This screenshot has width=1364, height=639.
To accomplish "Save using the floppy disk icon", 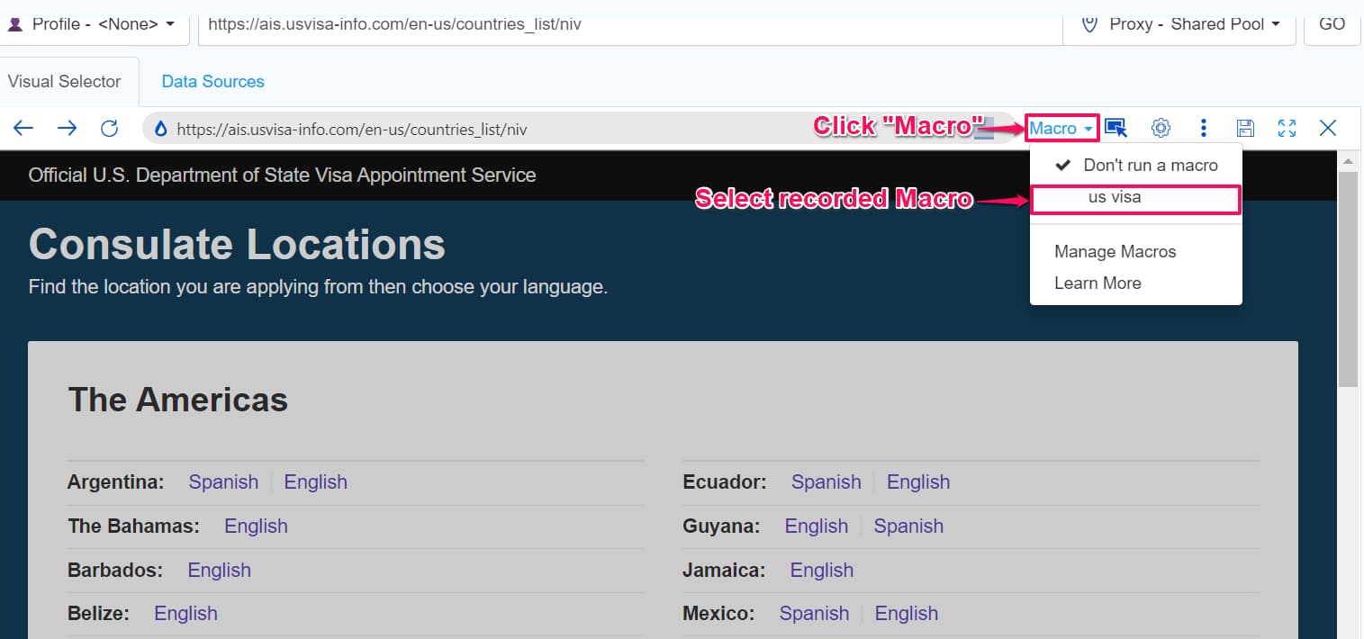I will pyautogui.click(x=1245, y=129).
